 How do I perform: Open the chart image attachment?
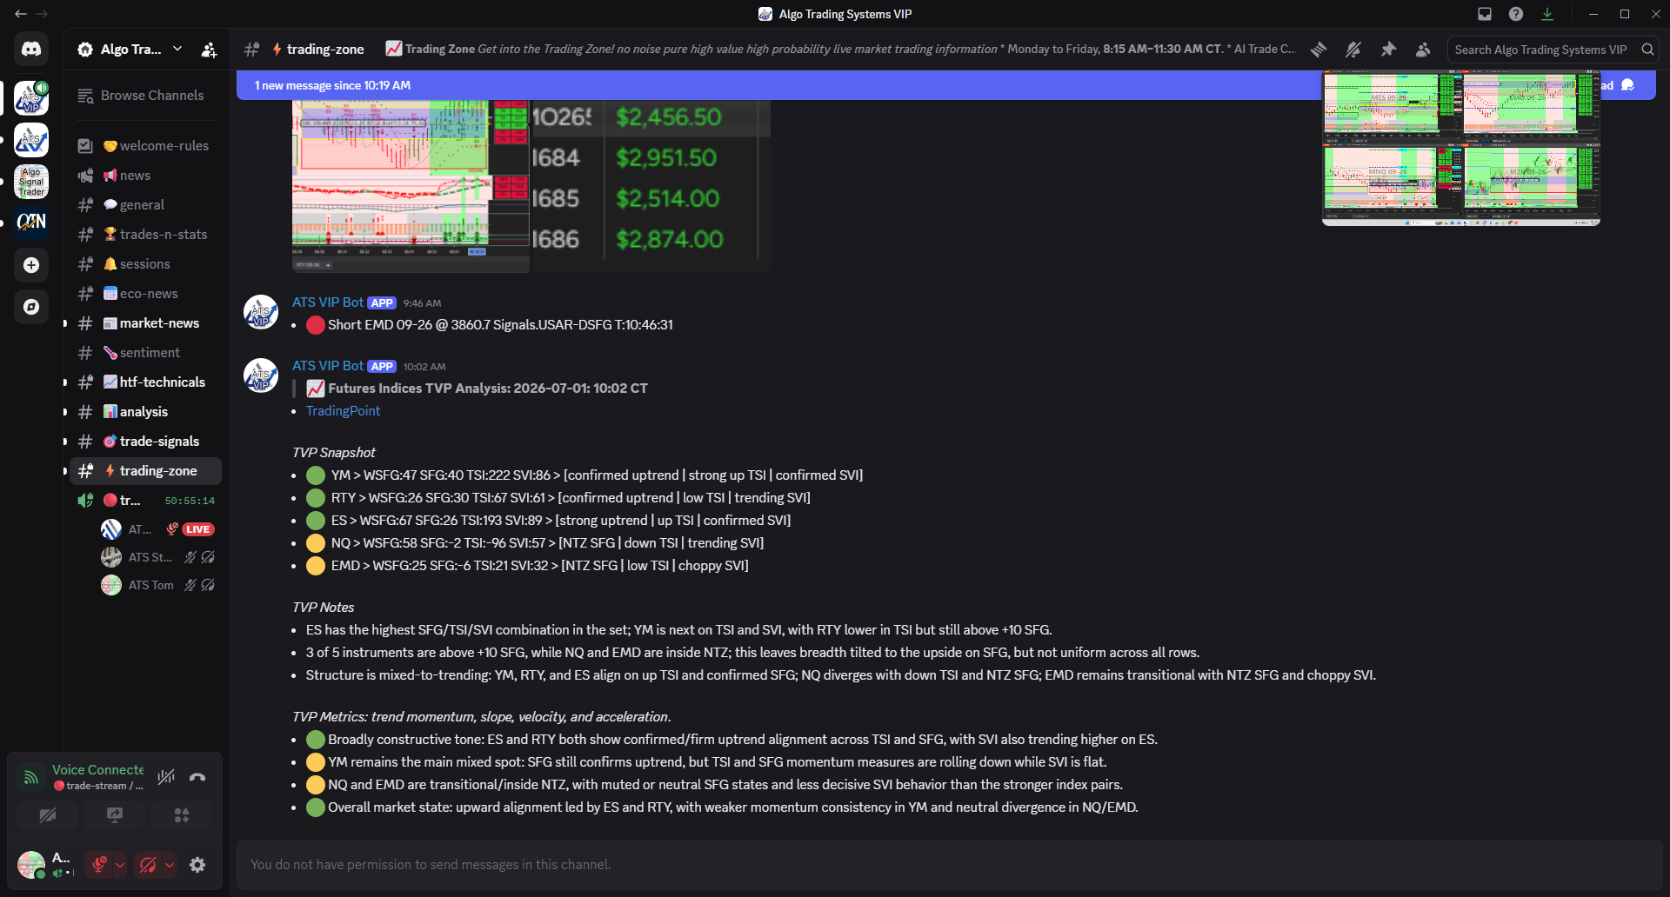tap(411, 186)
